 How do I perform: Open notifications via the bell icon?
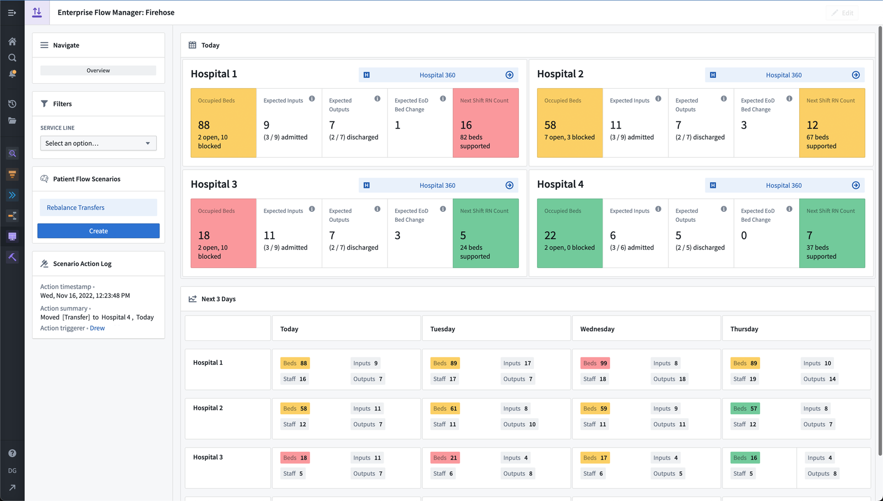tap(12, 73)
